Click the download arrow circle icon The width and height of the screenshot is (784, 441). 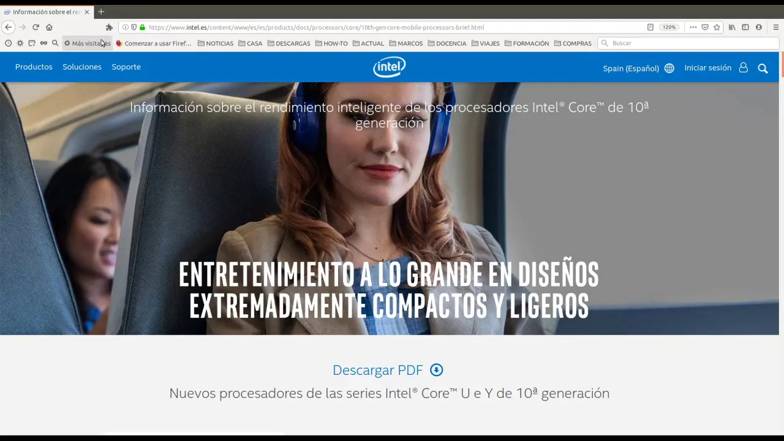click(437, 370)
